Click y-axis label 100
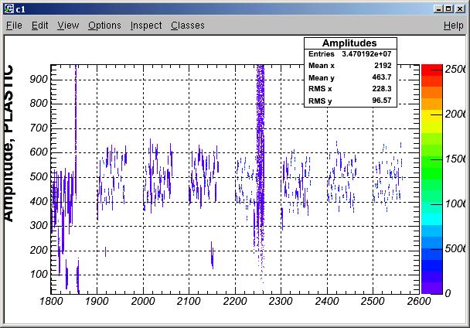Screen dimensions: 470x328 click(x=39, y=275)
